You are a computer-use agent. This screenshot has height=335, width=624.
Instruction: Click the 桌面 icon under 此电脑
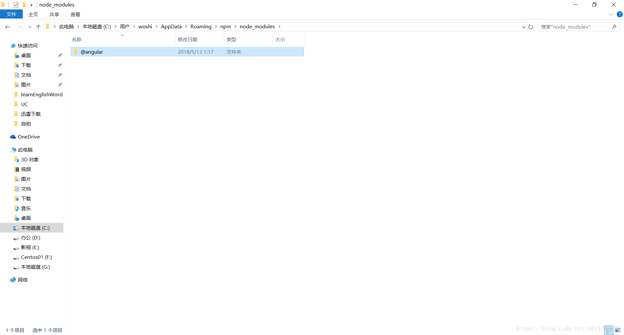pos(17,218)
